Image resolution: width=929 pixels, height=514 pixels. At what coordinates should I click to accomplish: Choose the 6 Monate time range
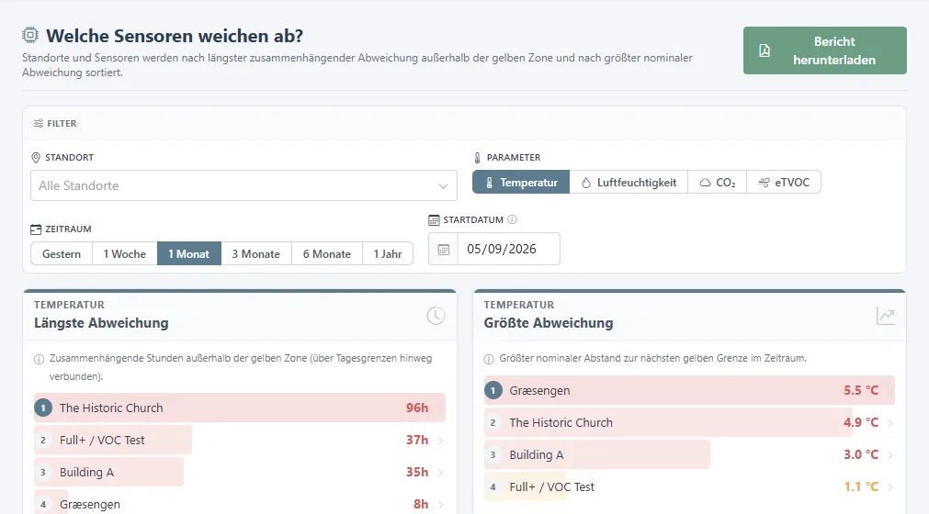tap(327, 253)
